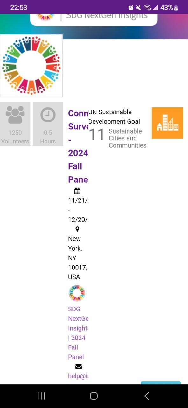Image resolution: width=188 pixels, height=408 pixels.
Task: Open the help@ email address link
Action: 78,376
